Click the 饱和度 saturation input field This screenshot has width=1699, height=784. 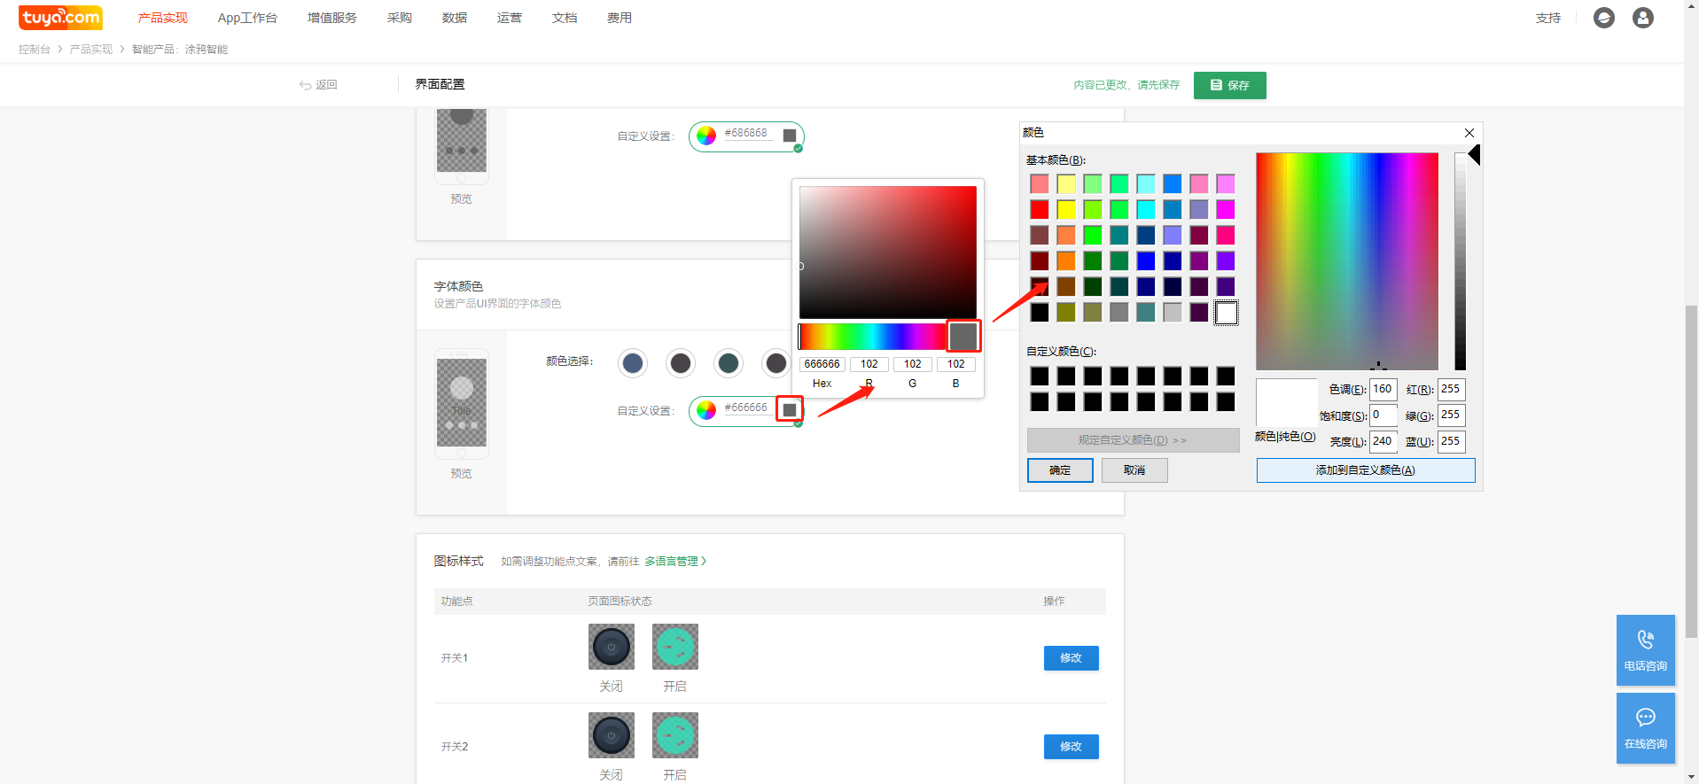1383,415
